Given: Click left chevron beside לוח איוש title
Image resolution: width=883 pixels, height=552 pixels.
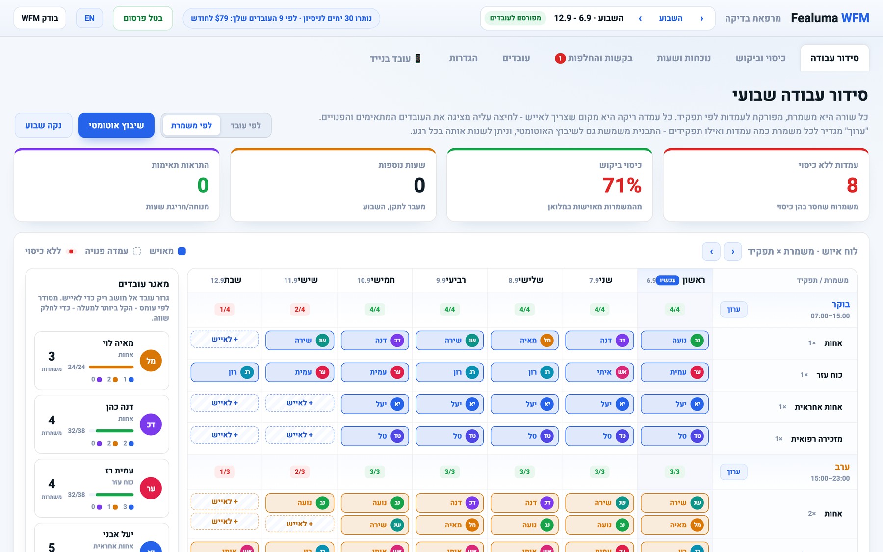Looking at the screenshot, I should tap(711, 252).
